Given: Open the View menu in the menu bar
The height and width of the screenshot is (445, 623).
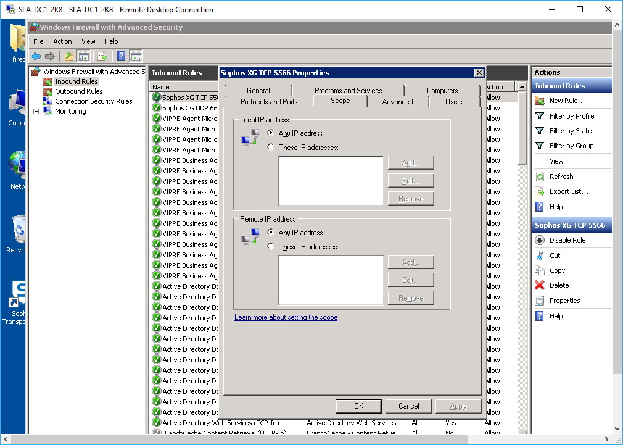Looking at the screenshot, I should tap(88, 41).
